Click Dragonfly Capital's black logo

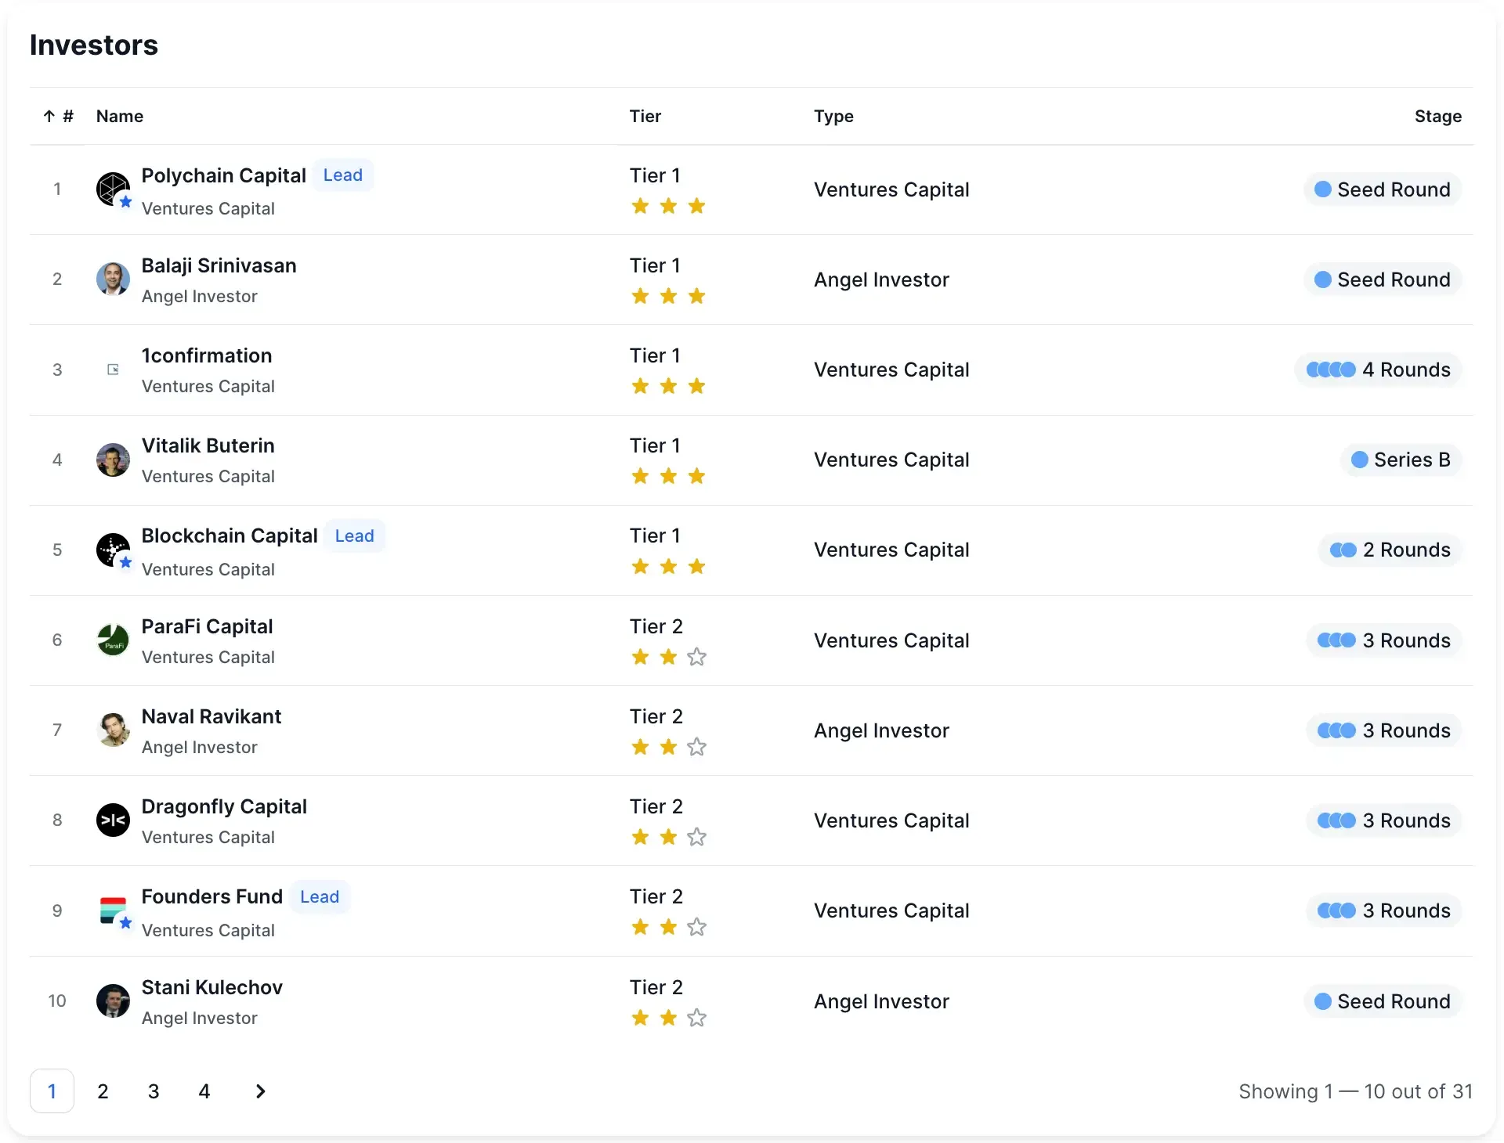pos(113,820)
